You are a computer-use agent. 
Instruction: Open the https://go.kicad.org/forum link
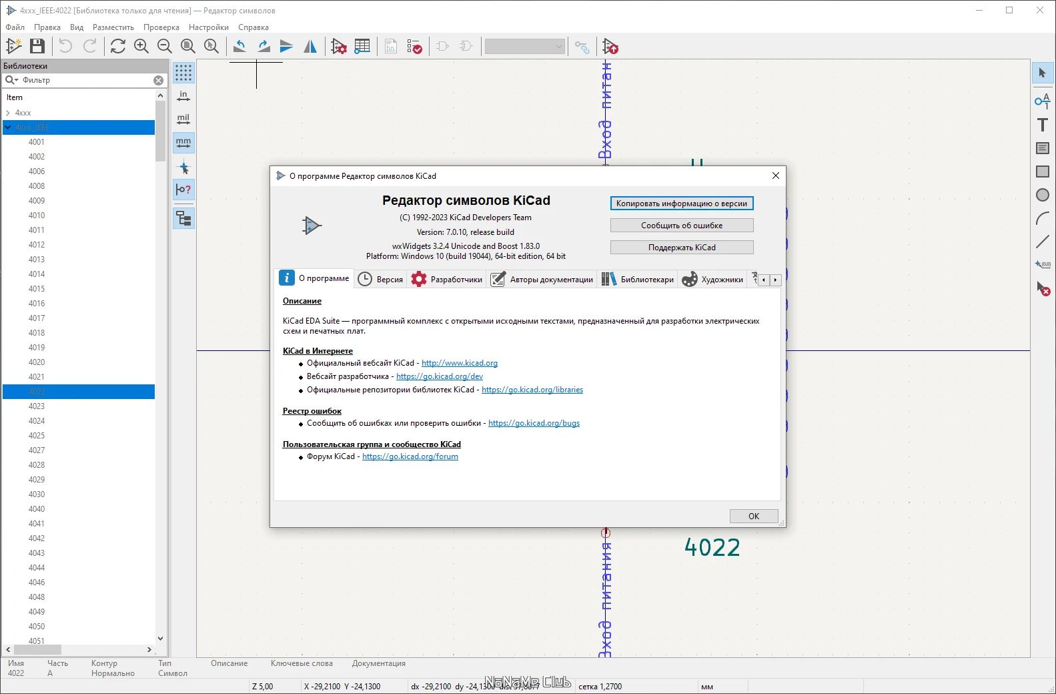point(410,456)
